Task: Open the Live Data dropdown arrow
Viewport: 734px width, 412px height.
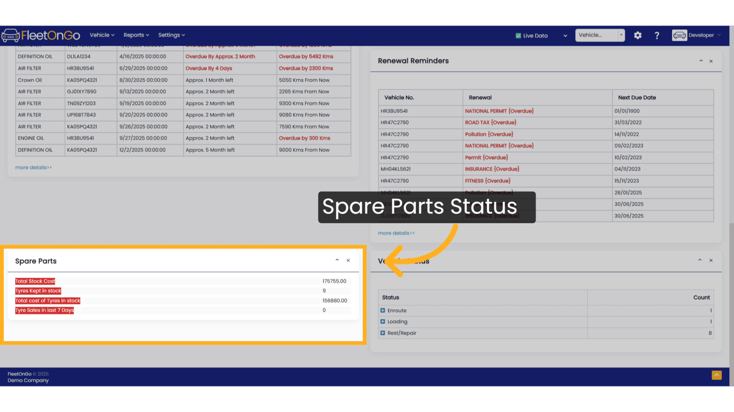Action: (x=565, y=36)
